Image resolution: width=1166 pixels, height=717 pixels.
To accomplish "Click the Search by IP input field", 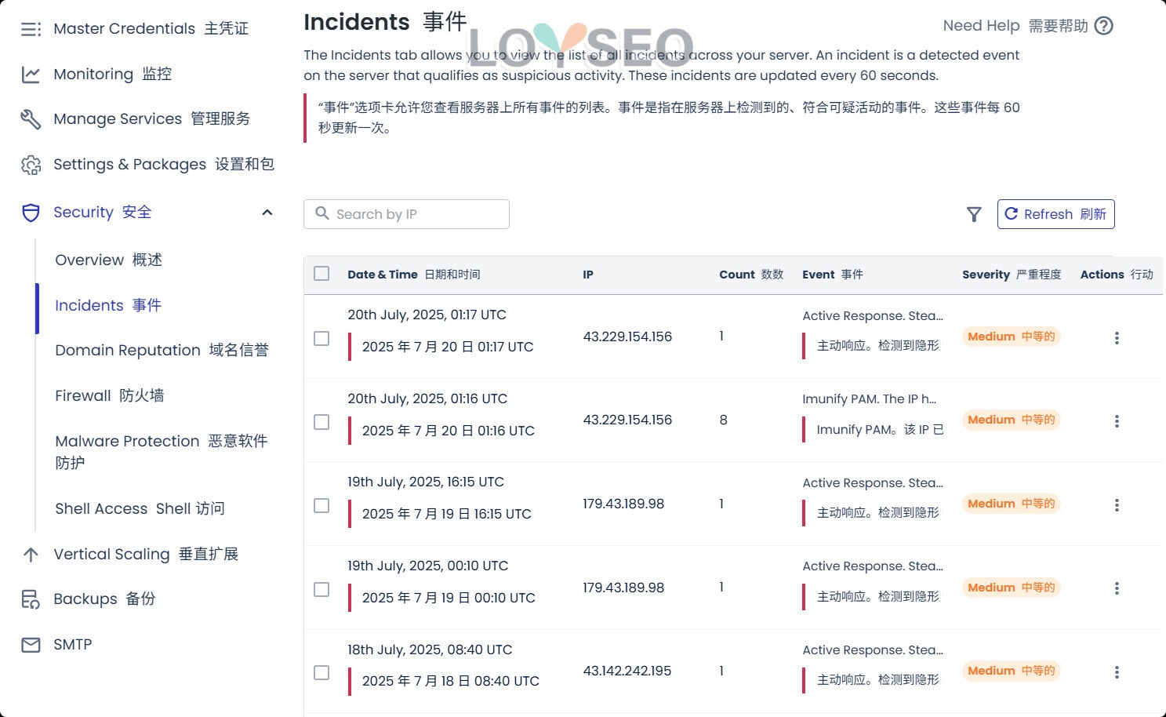I will tap(406, 213).
